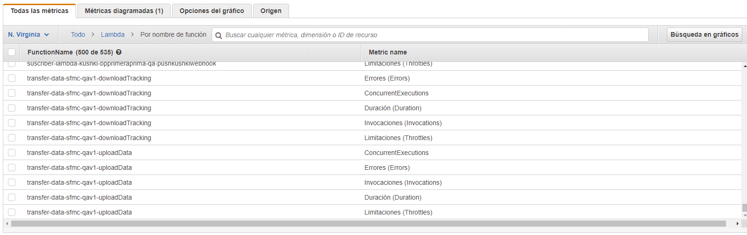Click the FunctionName help info icon
747x235 pixels.
coord(119,52)
